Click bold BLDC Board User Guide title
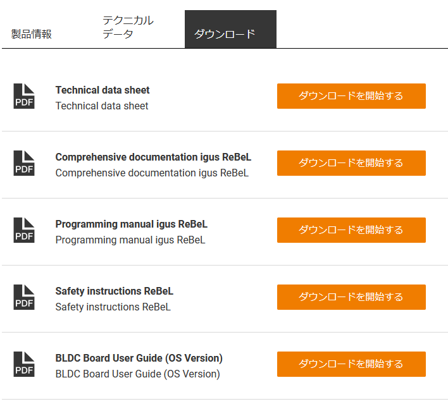448x404 pixels. [x=139, y=358]
